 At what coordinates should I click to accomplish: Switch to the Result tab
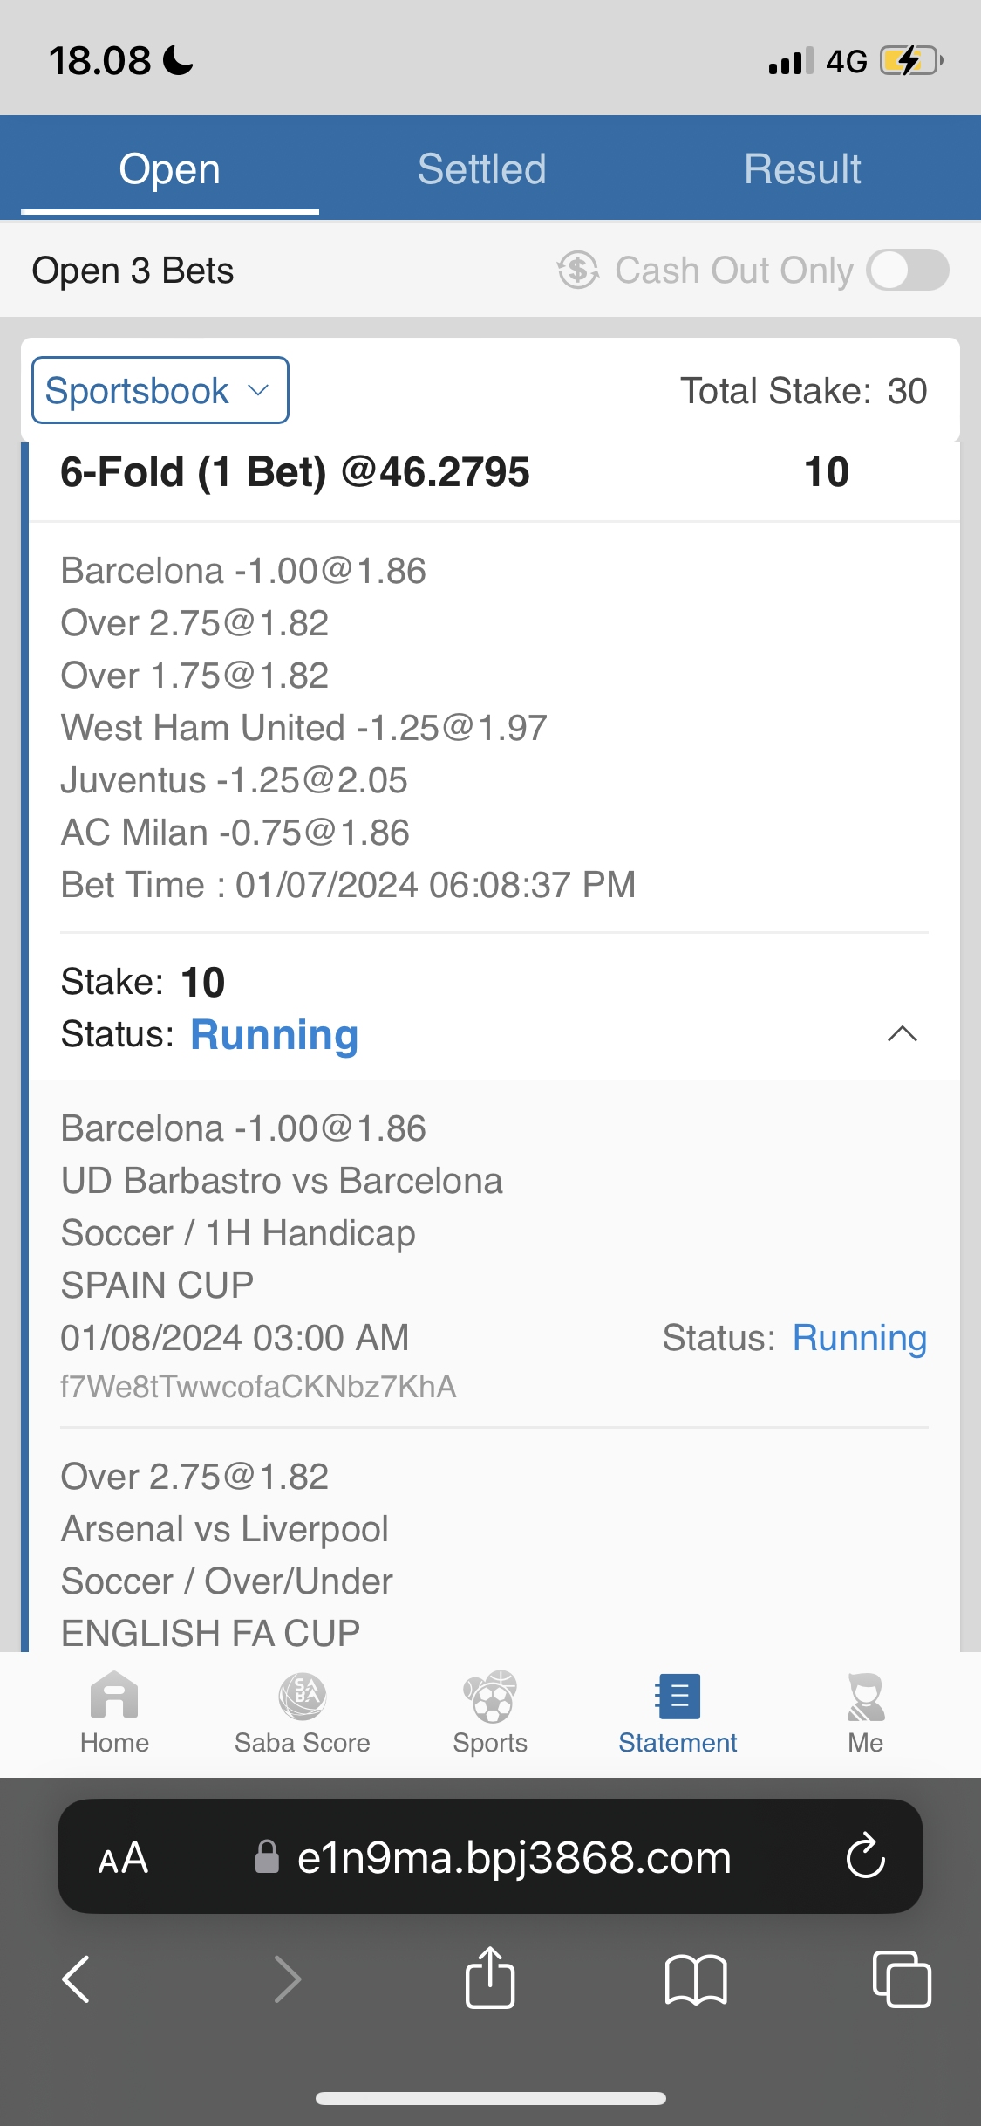[802, 168]
